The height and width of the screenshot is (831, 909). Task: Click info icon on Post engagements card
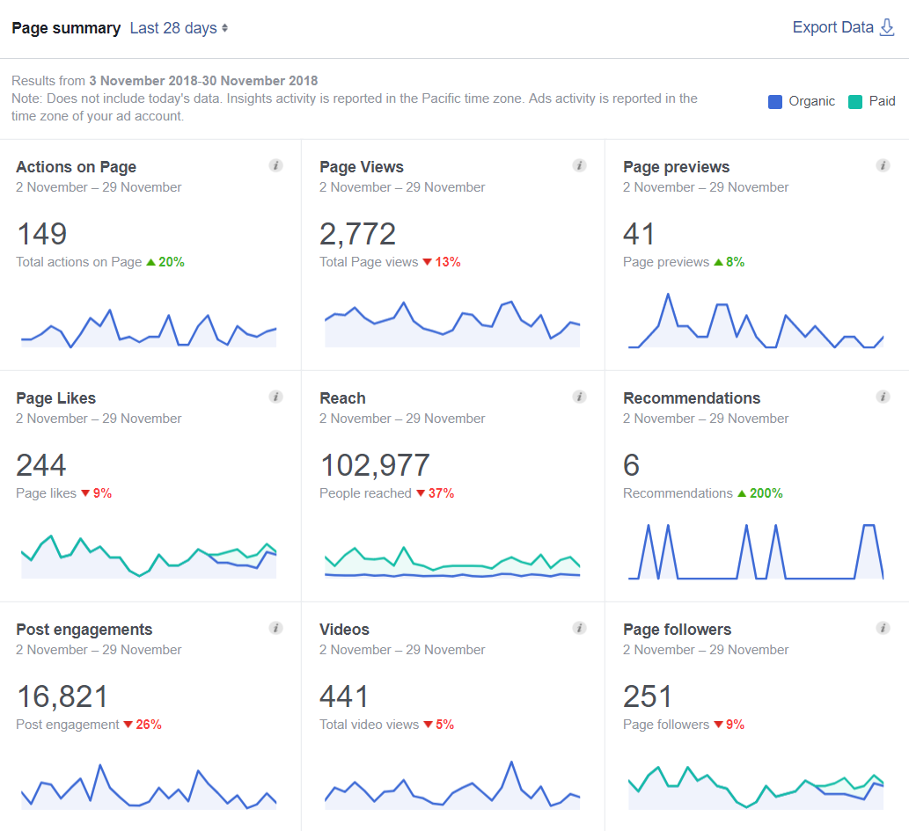(x=275, y=628)
